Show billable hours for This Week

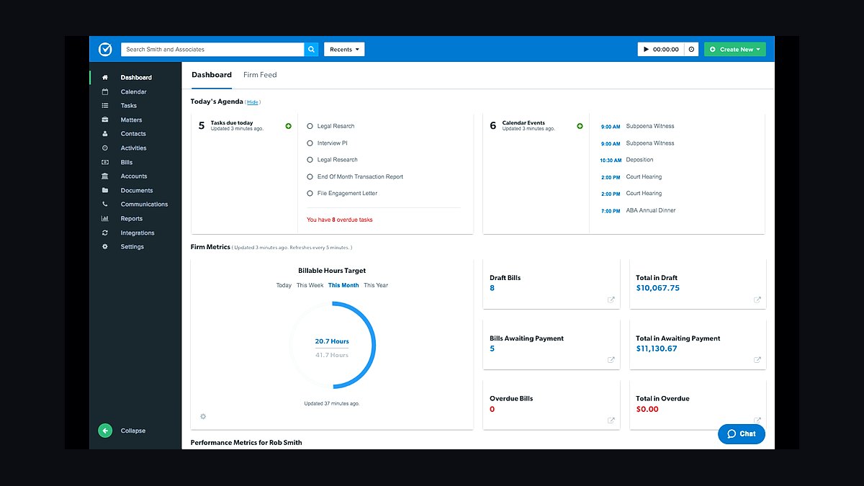pos(310,285)
